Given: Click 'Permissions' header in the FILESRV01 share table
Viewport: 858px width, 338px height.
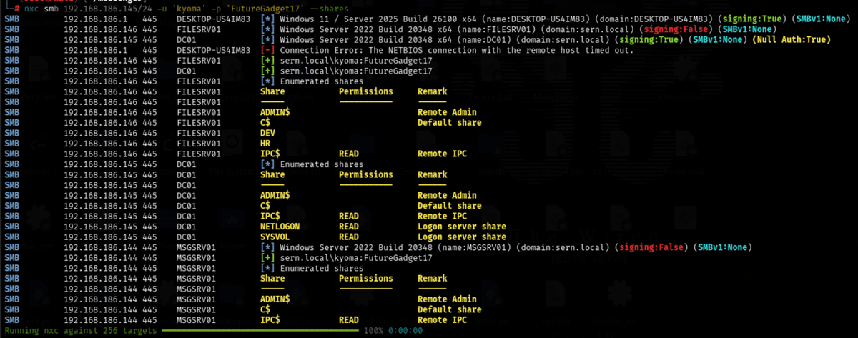Looking at the screenshot, I should click(366, 91).
